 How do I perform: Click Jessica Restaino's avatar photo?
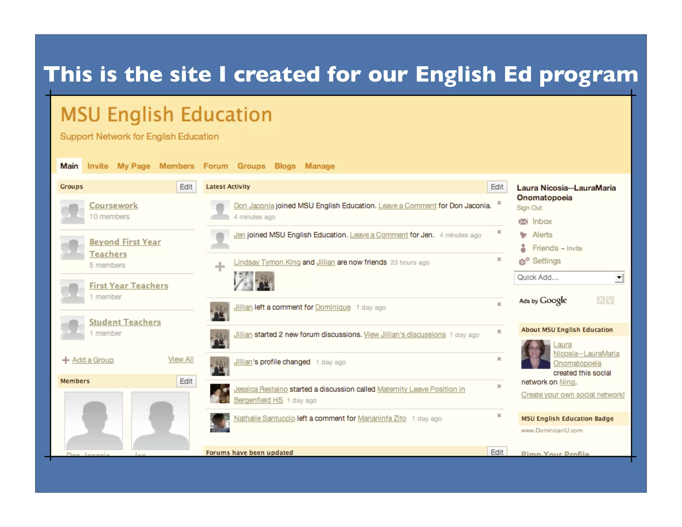(x=220, y=393)
